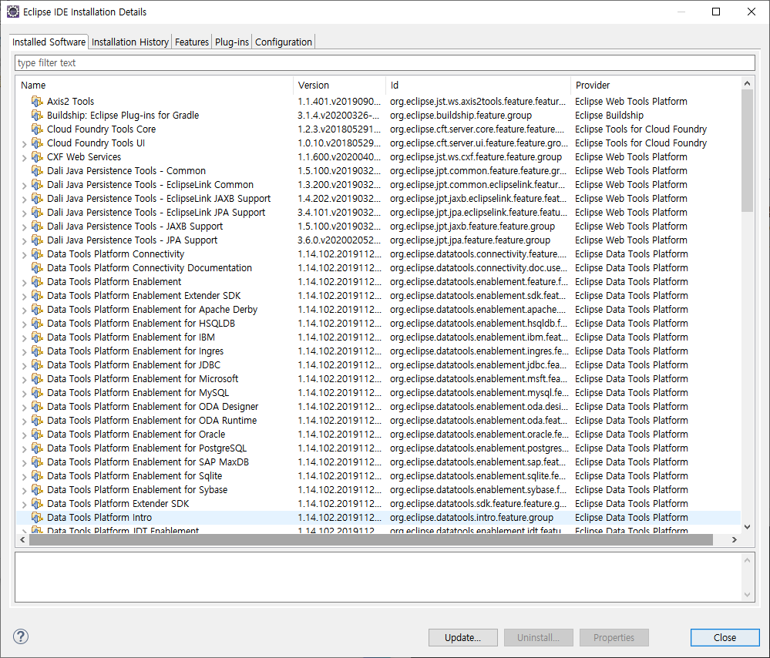This screenshot has height=658, width=770.
Task: Expand Data Tools Platform Enablement for Oracle
Action: coord(24,435)
